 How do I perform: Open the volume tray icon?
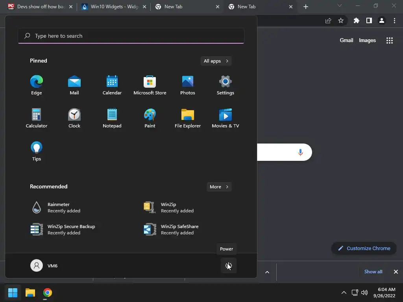pyautogui.click(x=364, y=293)
